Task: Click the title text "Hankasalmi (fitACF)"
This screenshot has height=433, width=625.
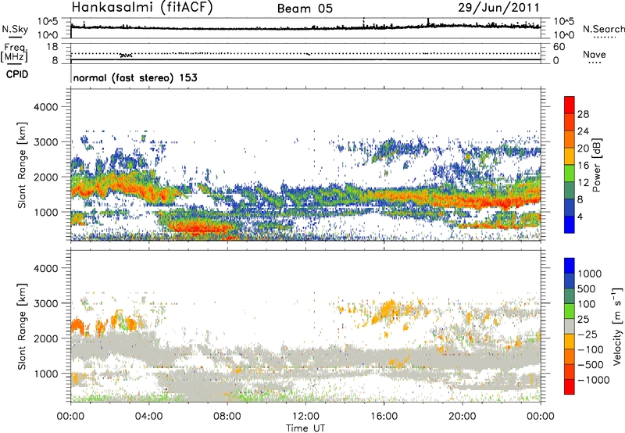Action: pos(142,7)
